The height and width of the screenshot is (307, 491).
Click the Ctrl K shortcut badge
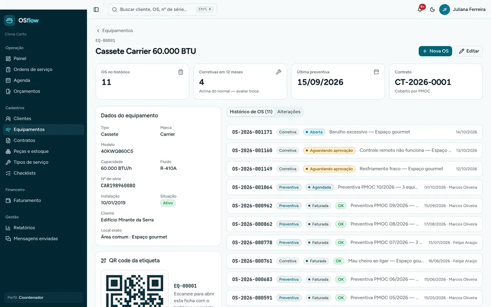tap(205, 9)
